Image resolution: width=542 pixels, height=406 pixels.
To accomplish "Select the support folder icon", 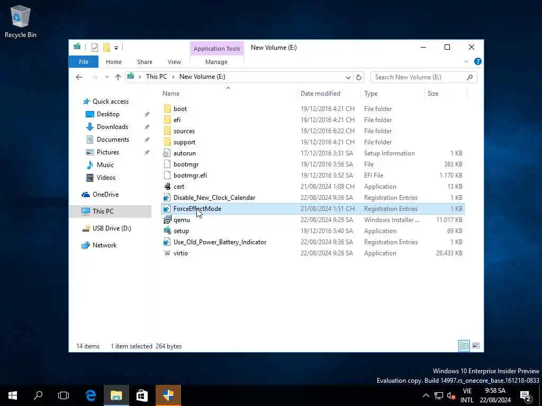I will tap(167, 142).
